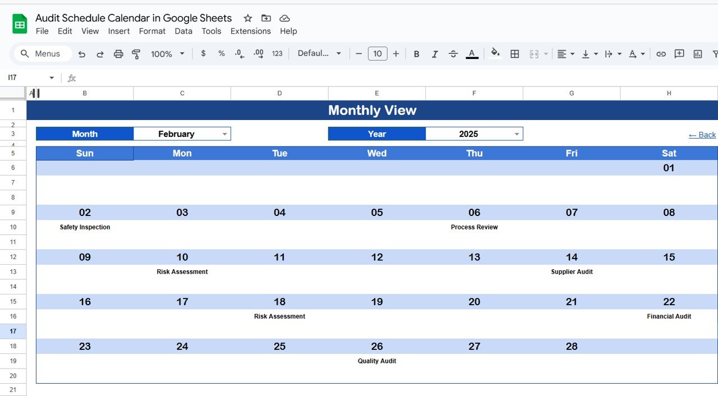Image resolution: width=718 pixels, height=396 pixels.
Task: Click the Undo icon in toolbar
Action: [x=82, y=54]
